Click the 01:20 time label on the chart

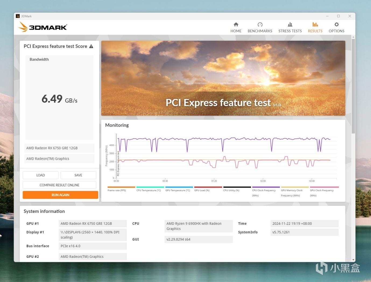point(214,181)
